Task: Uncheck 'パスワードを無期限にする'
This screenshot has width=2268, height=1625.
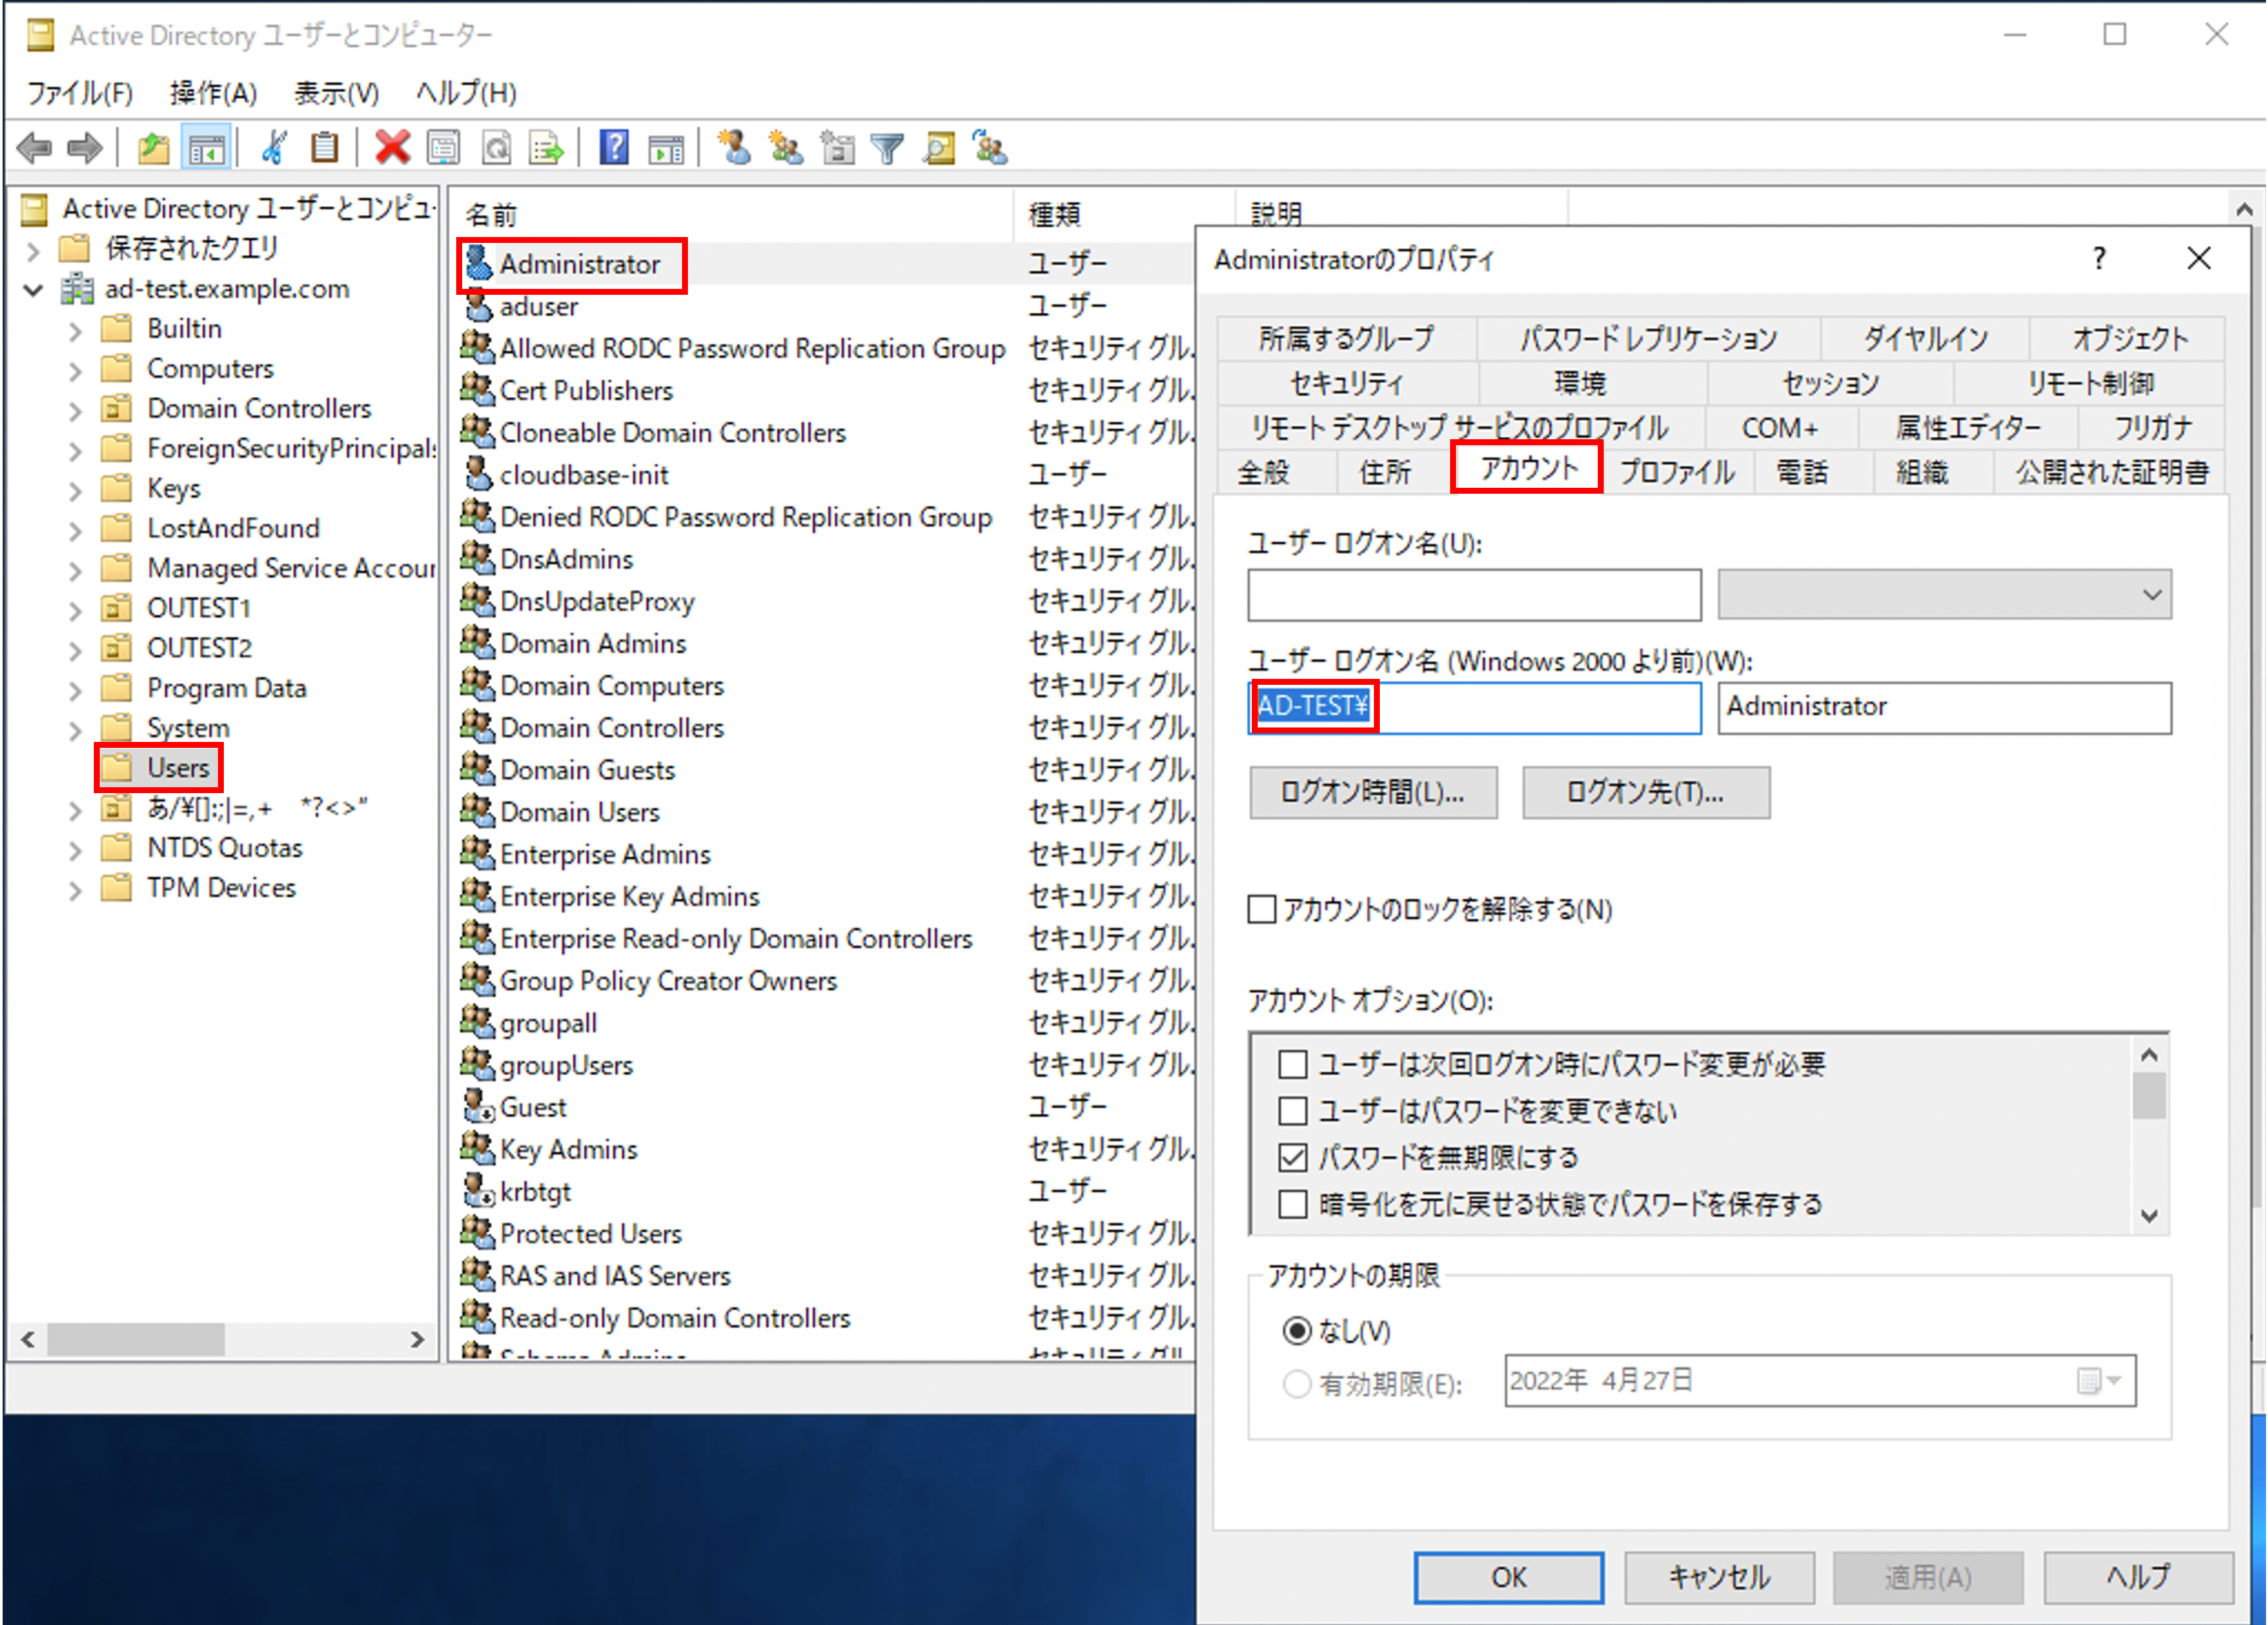Action: pyautogui.click(x=1293, y=1158)
